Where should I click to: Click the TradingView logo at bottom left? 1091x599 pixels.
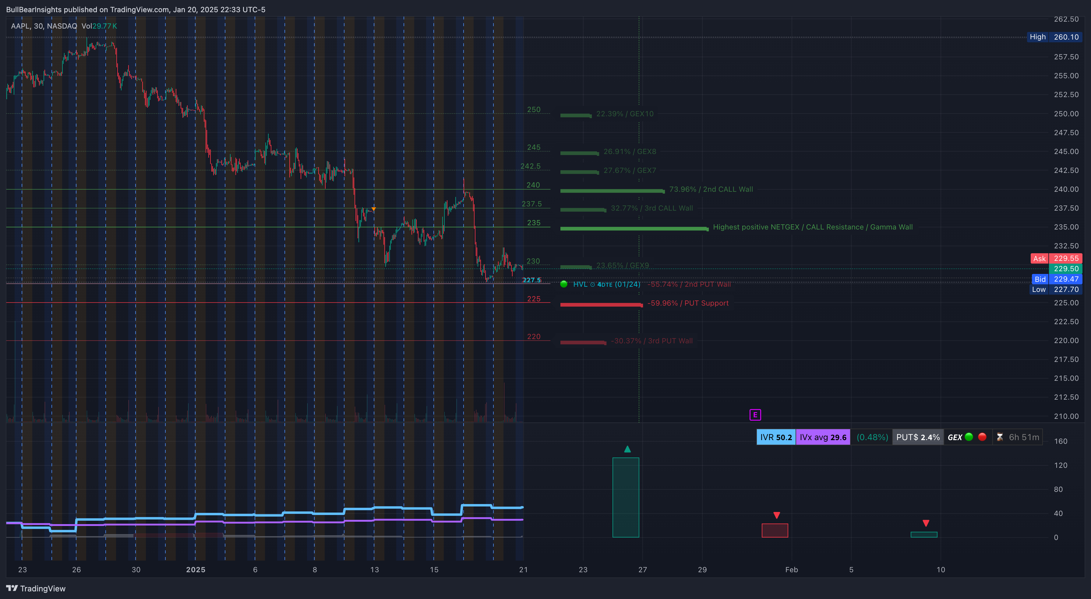coord(36,588)
